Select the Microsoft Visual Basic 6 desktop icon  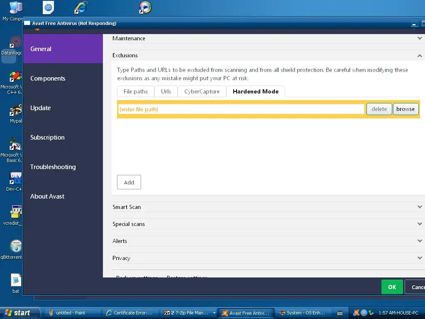(11, 150)
